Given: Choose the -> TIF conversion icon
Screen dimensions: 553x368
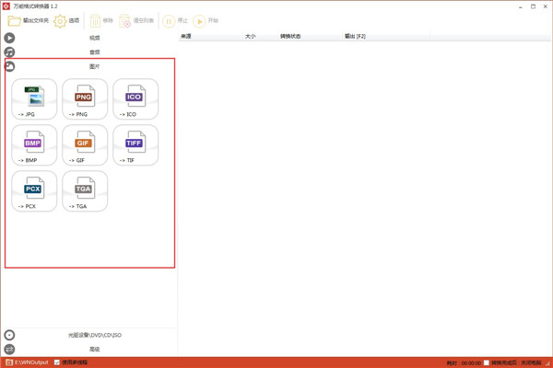Looking at the screenshot, I should (135, 144).
